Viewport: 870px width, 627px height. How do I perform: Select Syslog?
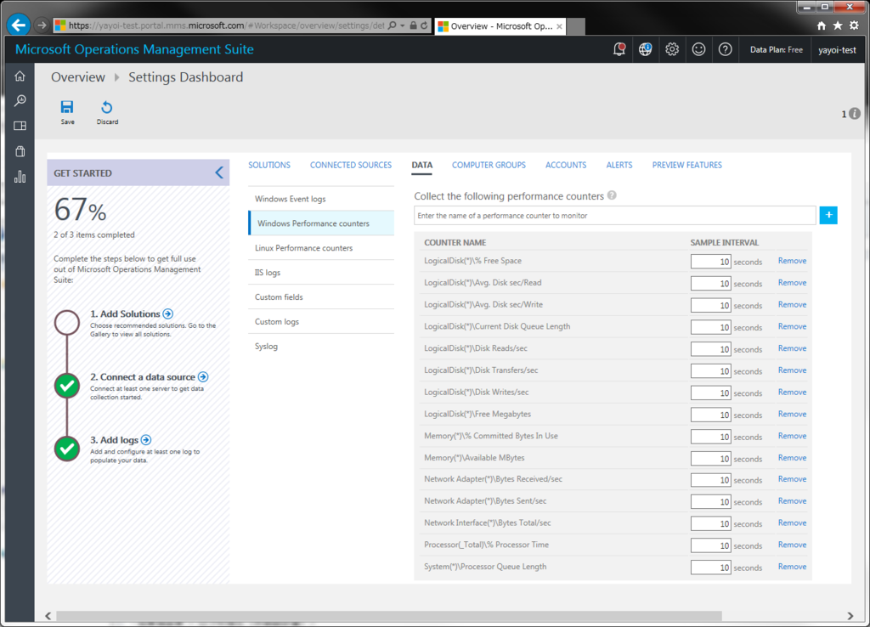pyautogui.click(x=321, y=346)
